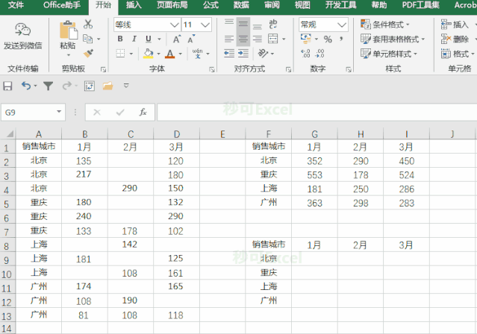
Task: Apply percent style
Action: click(328, 40)
